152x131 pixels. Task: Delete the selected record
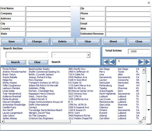coord(63,42)
